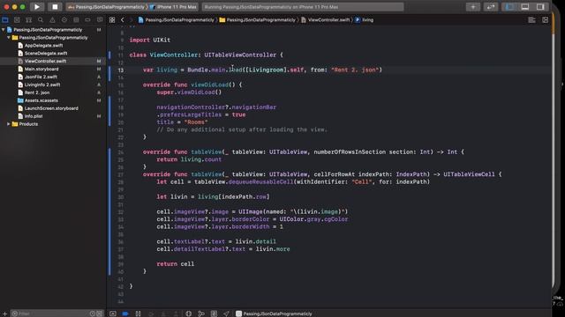
Task: Collapse the PassingJSonDataProgrammaticly project root
Action: click(x=4, y=30)
